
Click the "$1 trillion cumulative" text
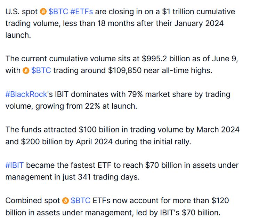(199, 12)
